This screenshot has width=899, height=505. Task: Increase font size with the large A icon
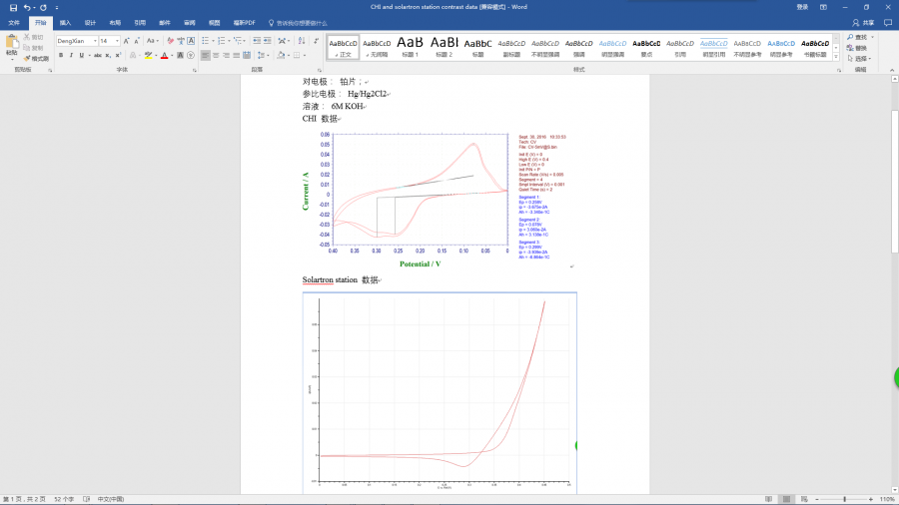pyautogui.click(x=126, y=41)
